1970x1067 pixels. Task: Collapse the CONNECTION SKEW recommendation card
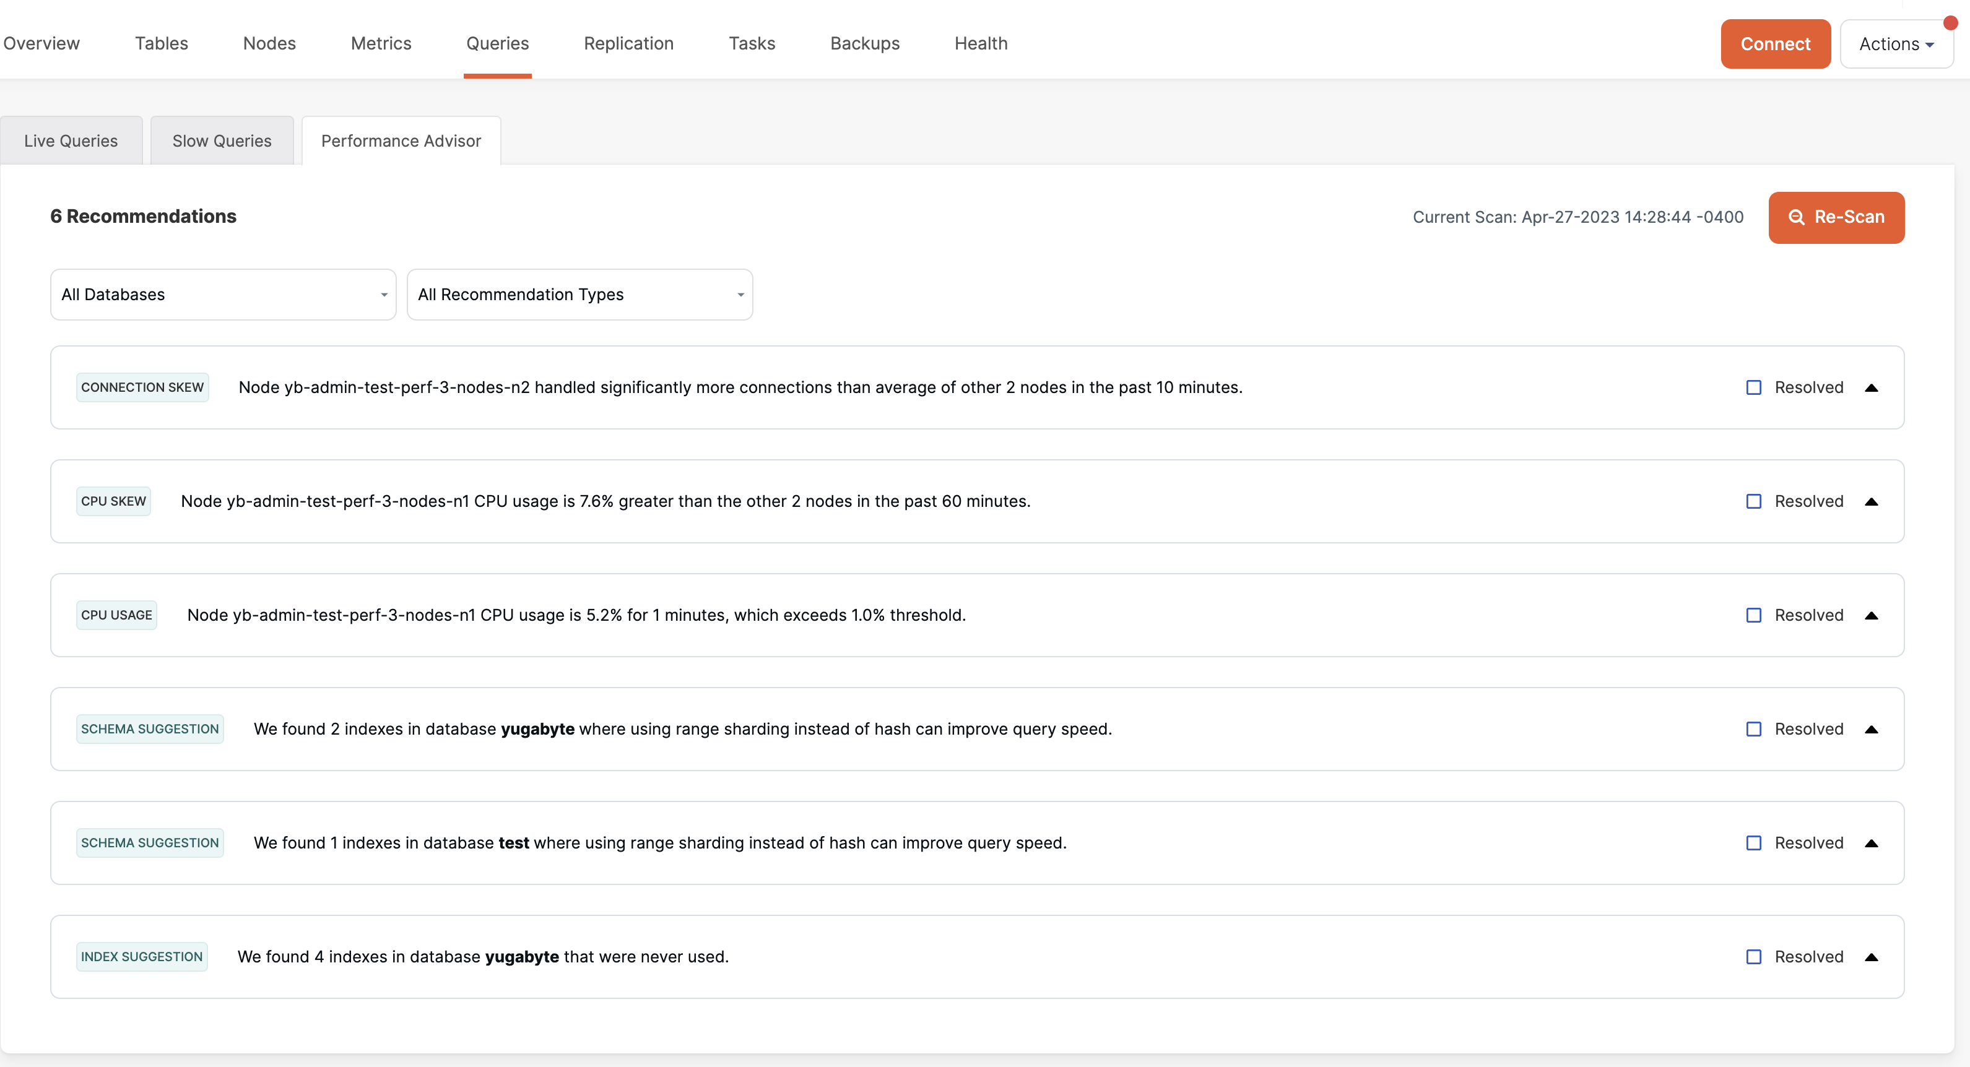tap(1872, 387)
